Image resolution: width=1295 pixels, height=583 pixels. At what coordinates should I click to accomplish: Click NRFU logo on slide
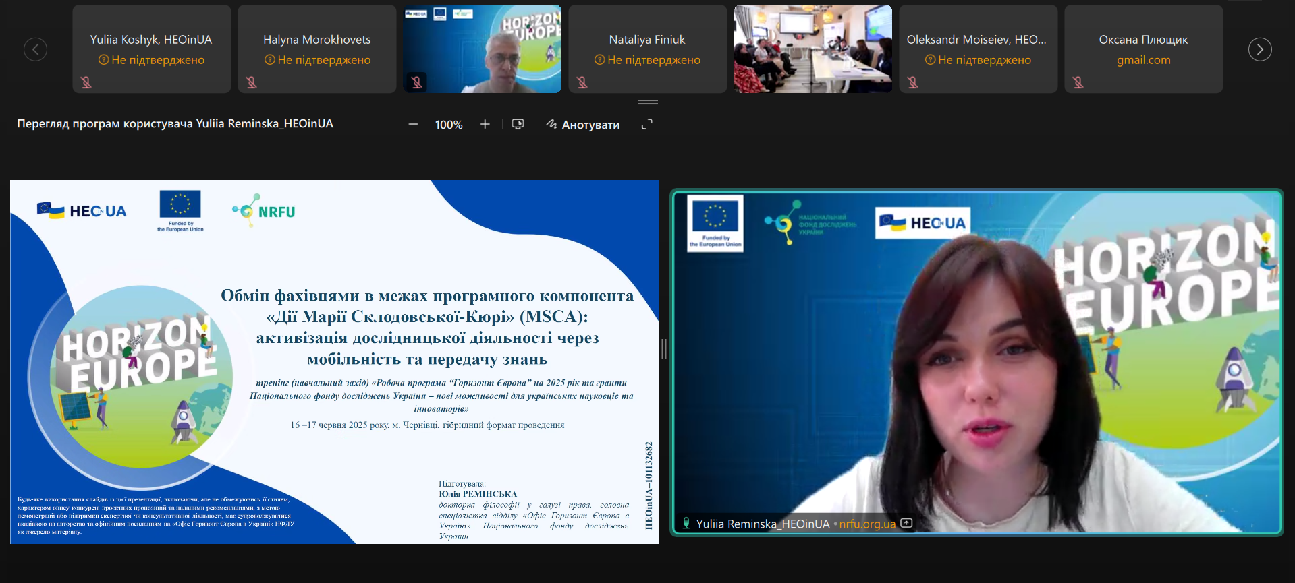(264, 211)
